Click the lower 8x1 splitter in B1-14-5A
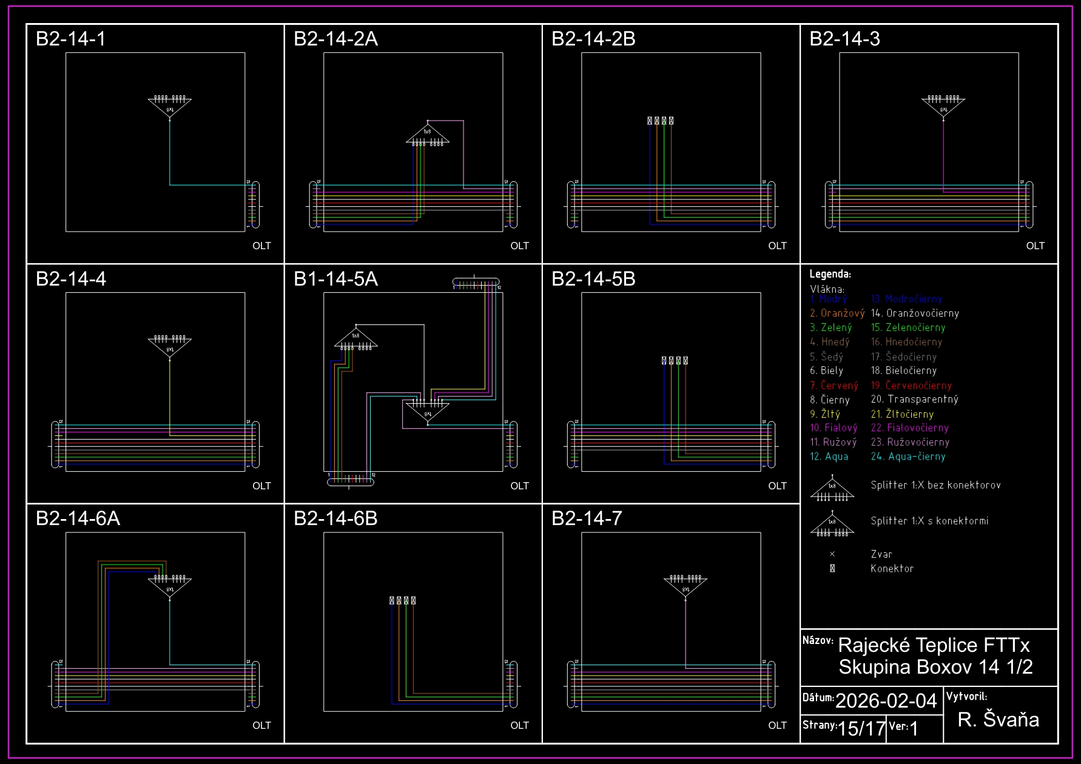The height and width of the screenshot is (764, 1081). (x=428, y=410)
